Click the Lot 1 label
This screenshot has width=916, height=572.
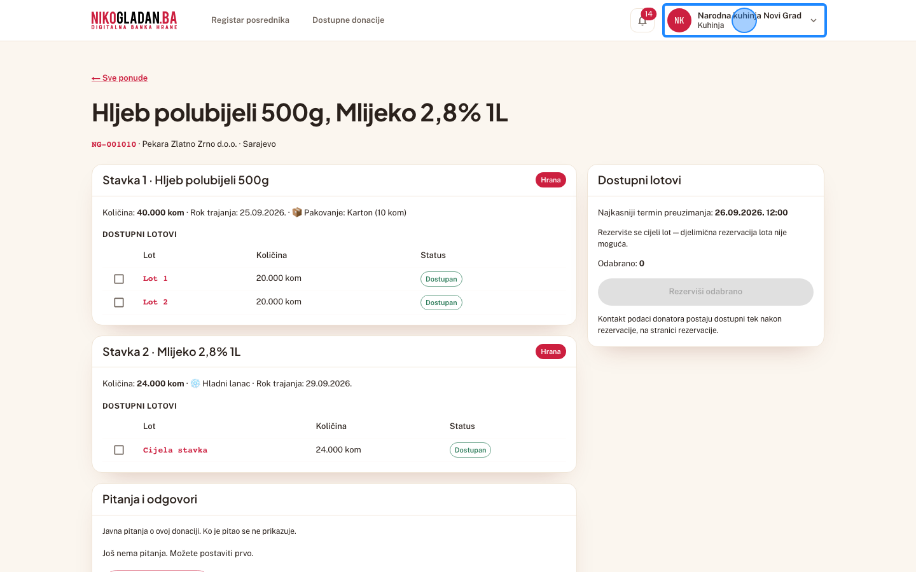click(155, 278)
